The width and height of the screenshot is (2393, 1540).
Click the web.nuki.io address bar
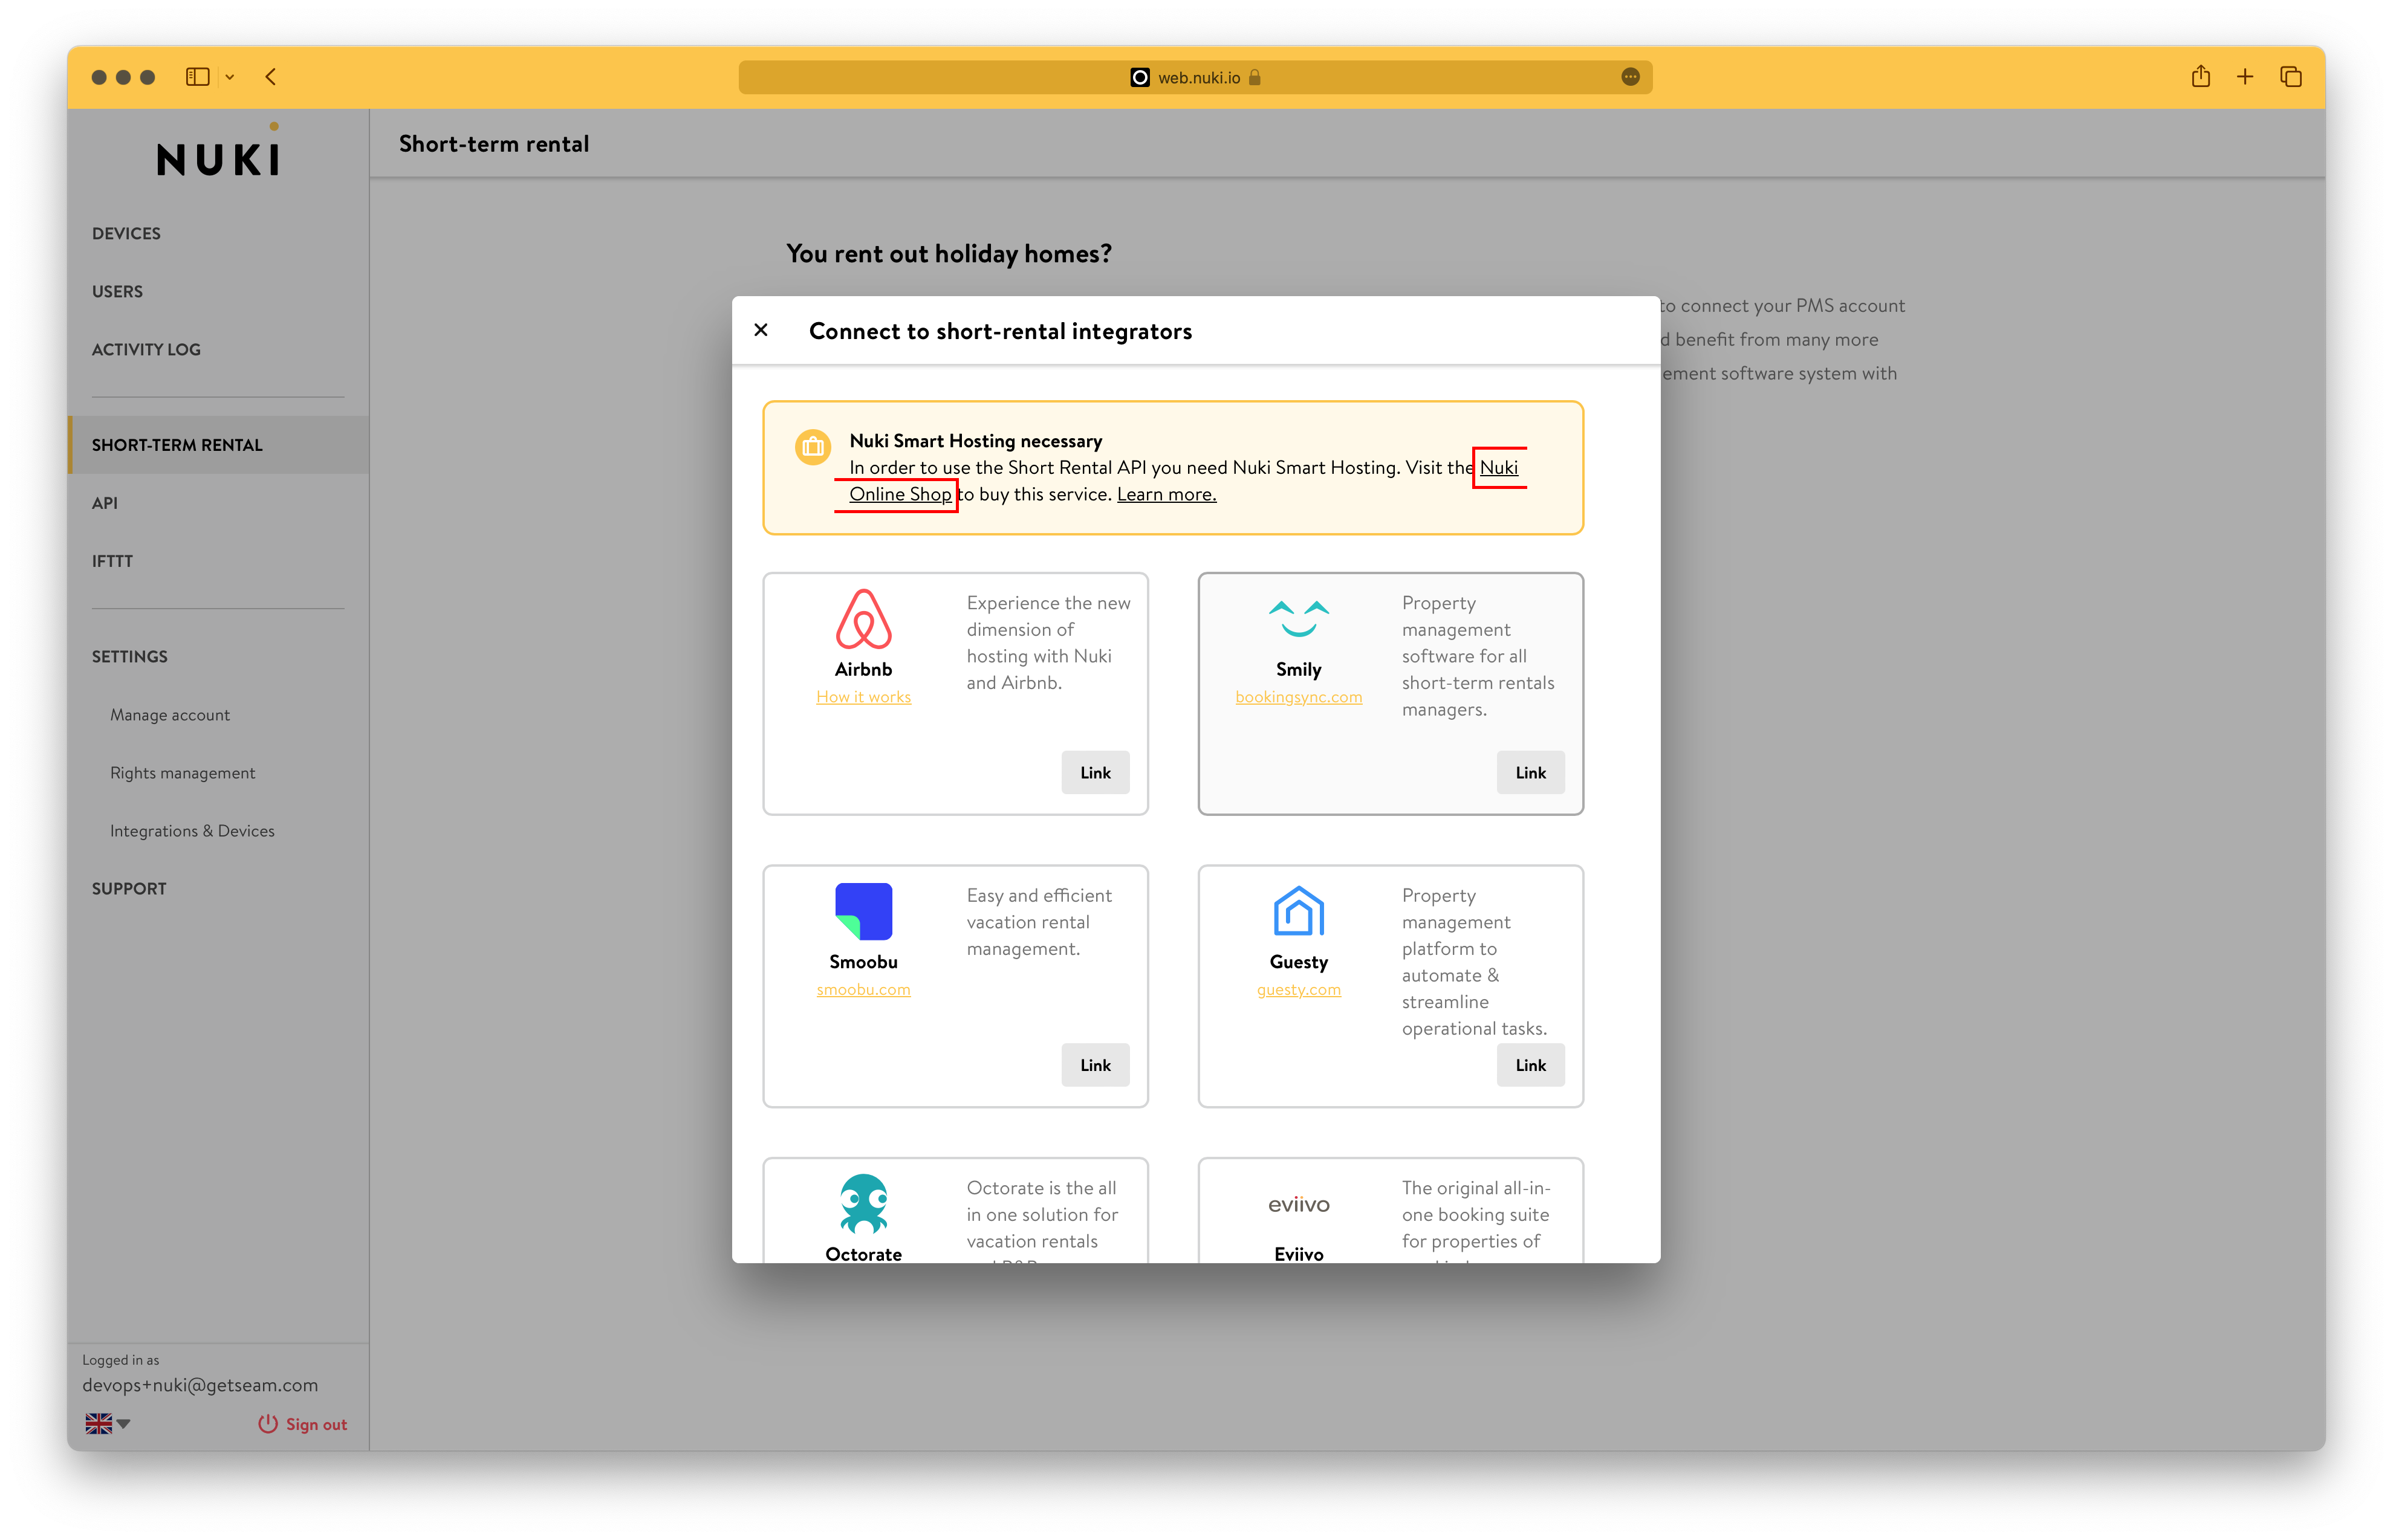1195,77
